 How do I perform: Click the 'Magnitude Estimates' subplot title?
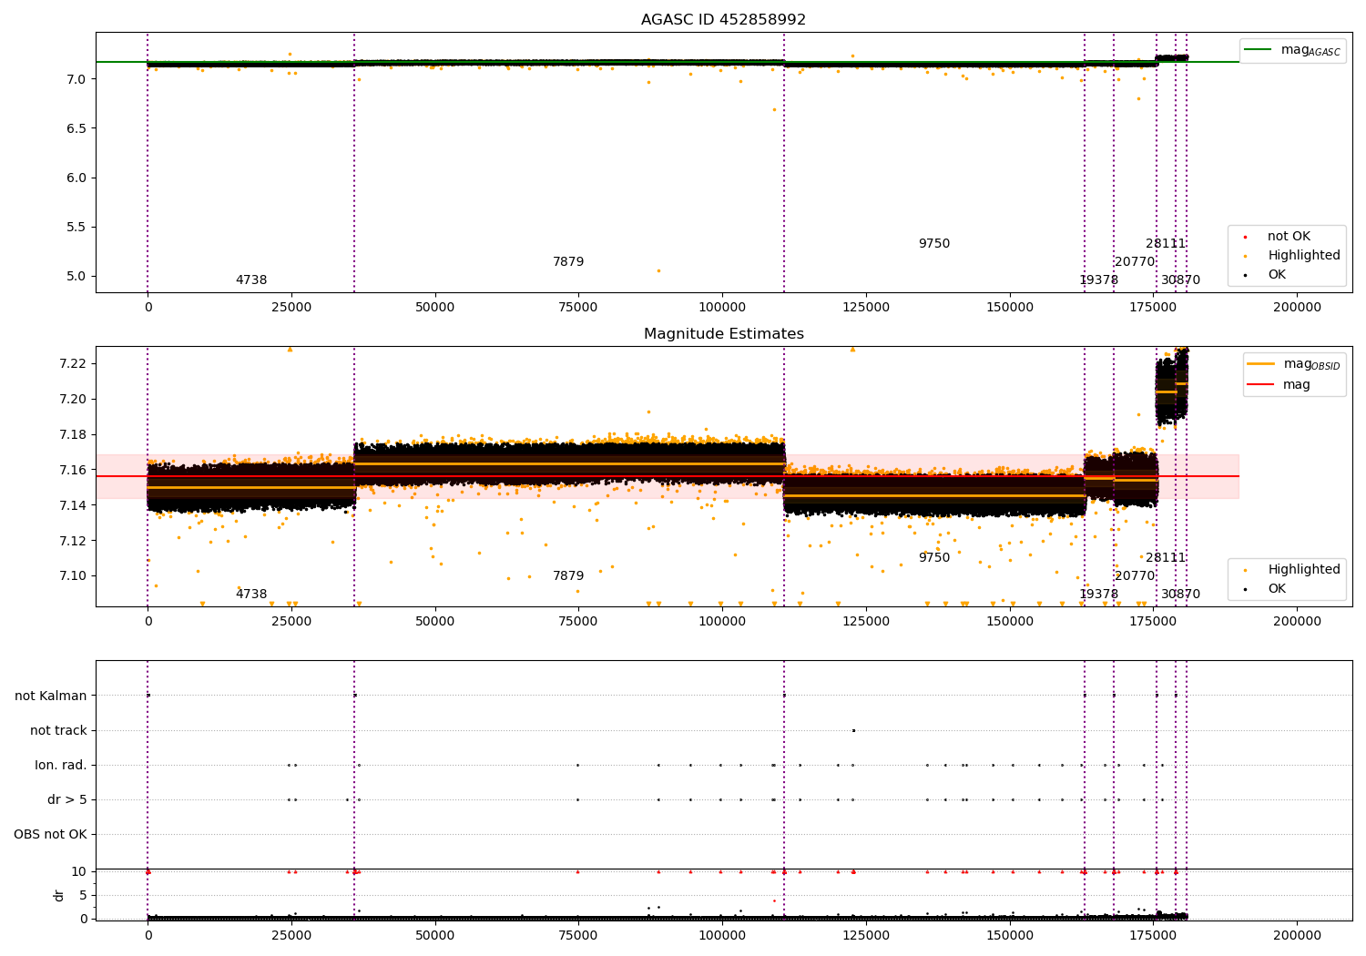tap(723, 334)
